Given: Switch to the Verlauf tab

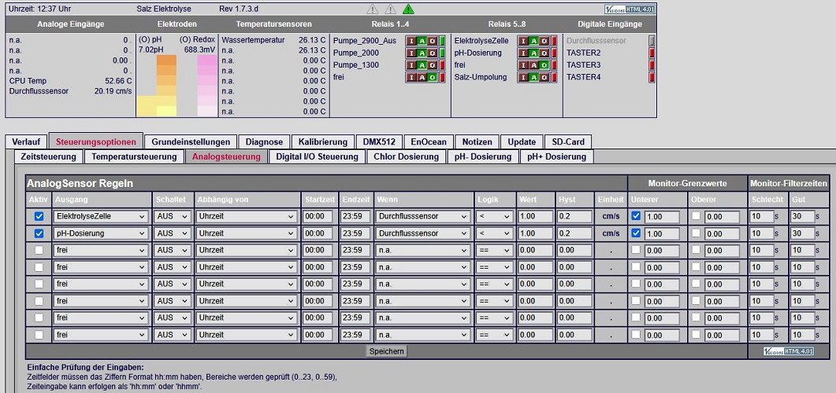Looking at the screenshot, I should (26, 142).
